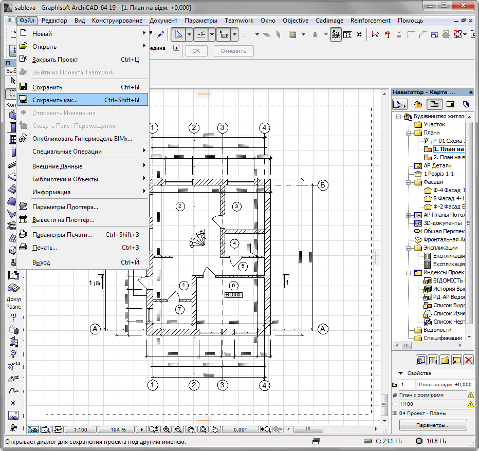The width and height of the screenshot is (479, 451).
Task: Collapse the Свойства properties section
Action: pyautogui.click(x=400, y=373)
